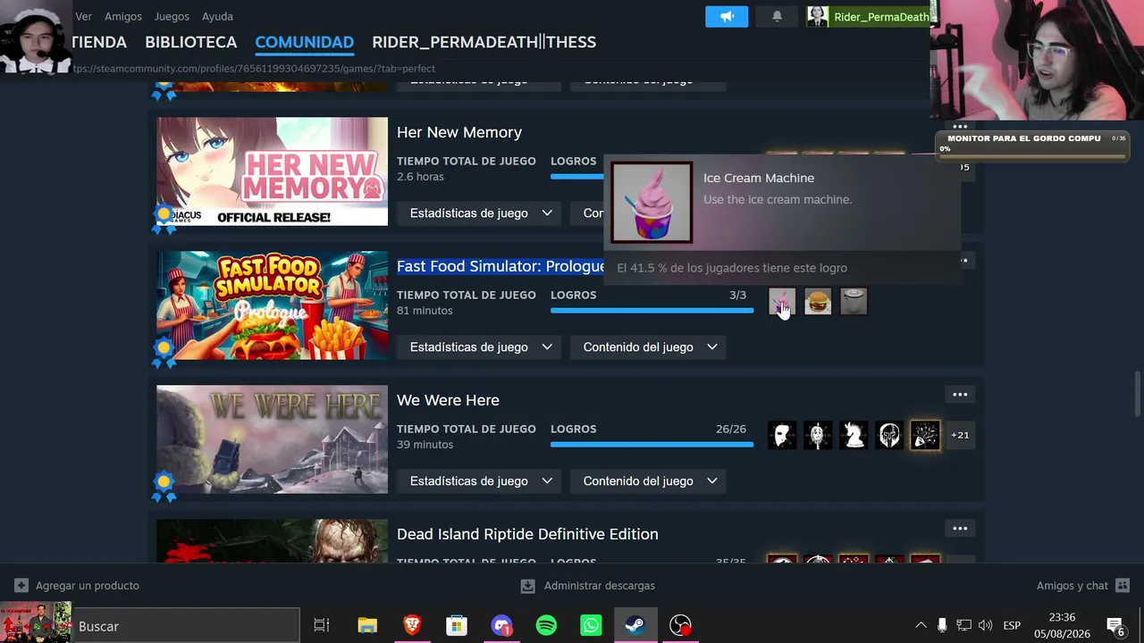Viewport: 1144px width, 643px height.
Task: Open WhatsApp from the taskbar
Action: (x=591, y=626)
